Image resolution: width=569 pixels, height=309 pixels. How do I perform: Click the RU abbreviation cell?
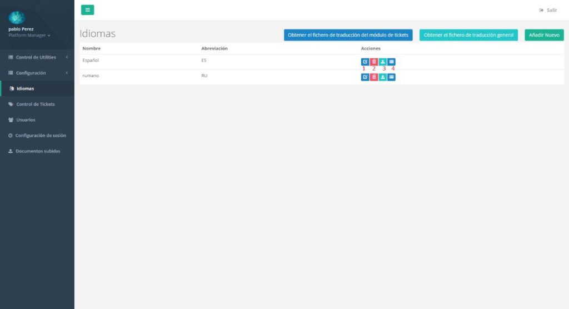tap(204, 76)
